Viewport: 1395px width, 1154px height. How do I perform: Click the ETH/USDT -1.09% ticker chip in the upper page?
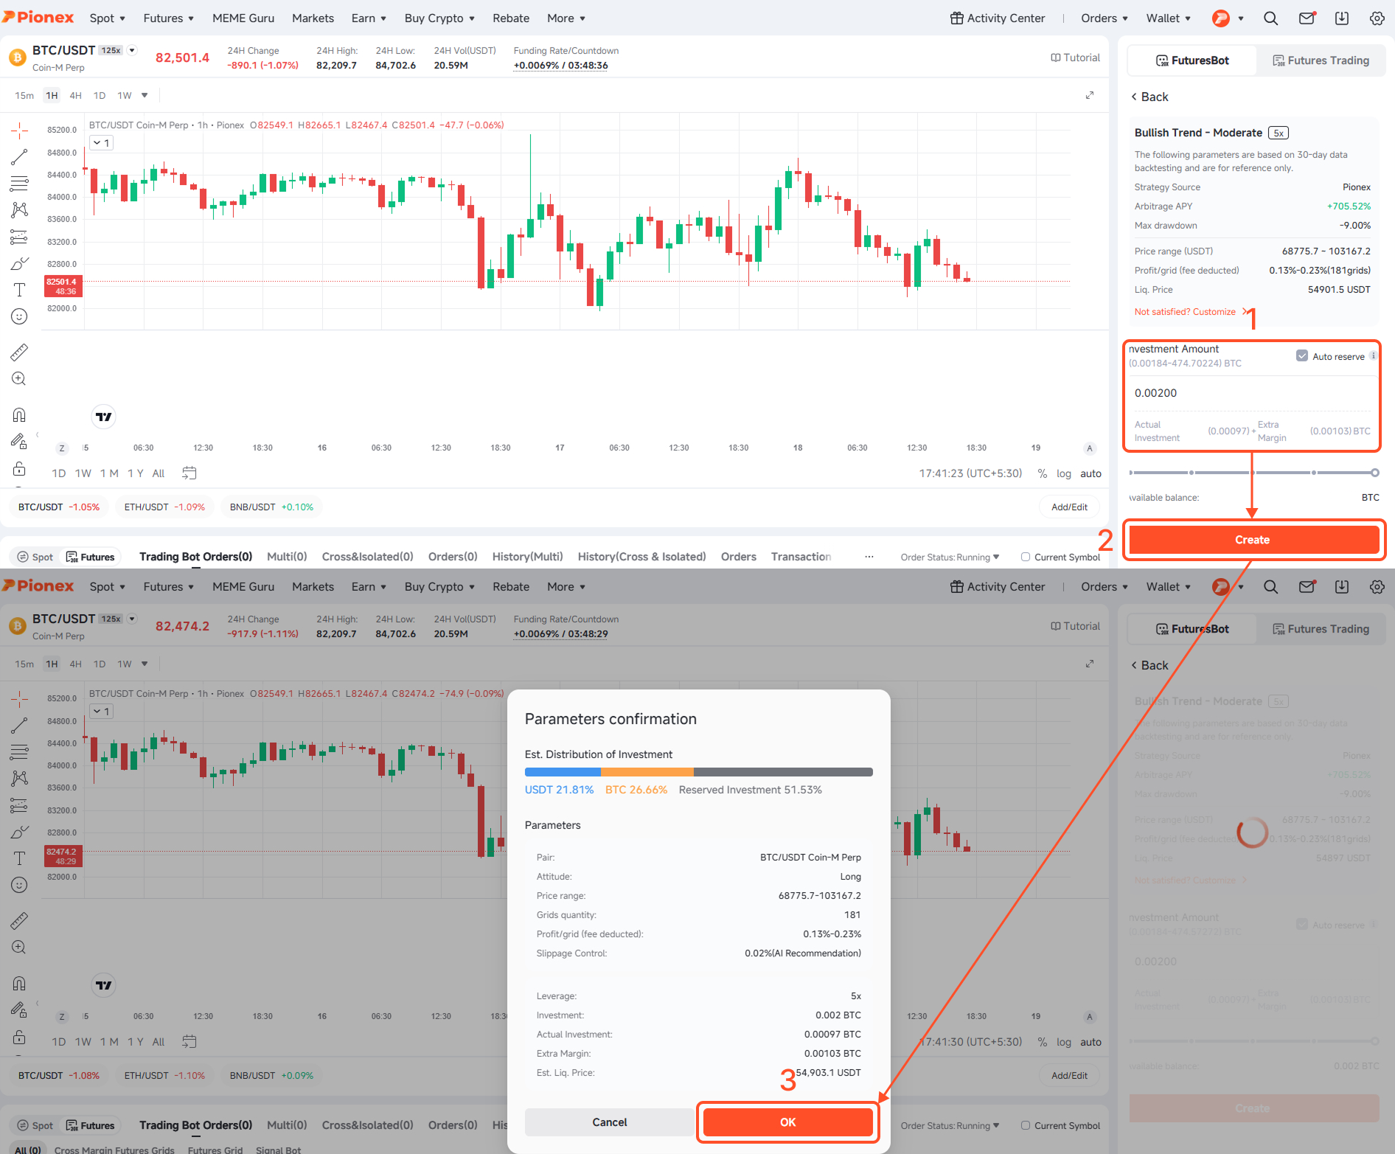pyautogui.click(x=164, y=507)
